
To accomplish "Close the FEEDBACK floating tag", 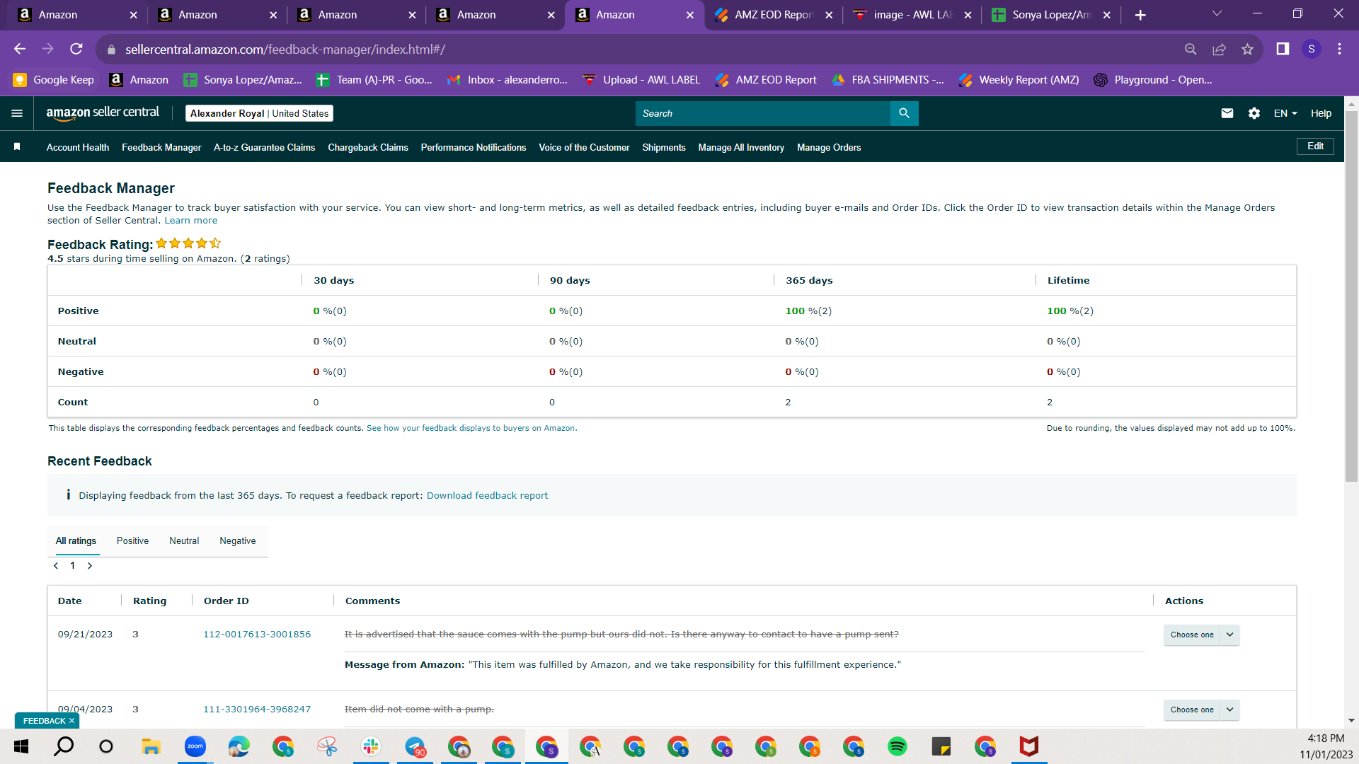I will 71,721.
